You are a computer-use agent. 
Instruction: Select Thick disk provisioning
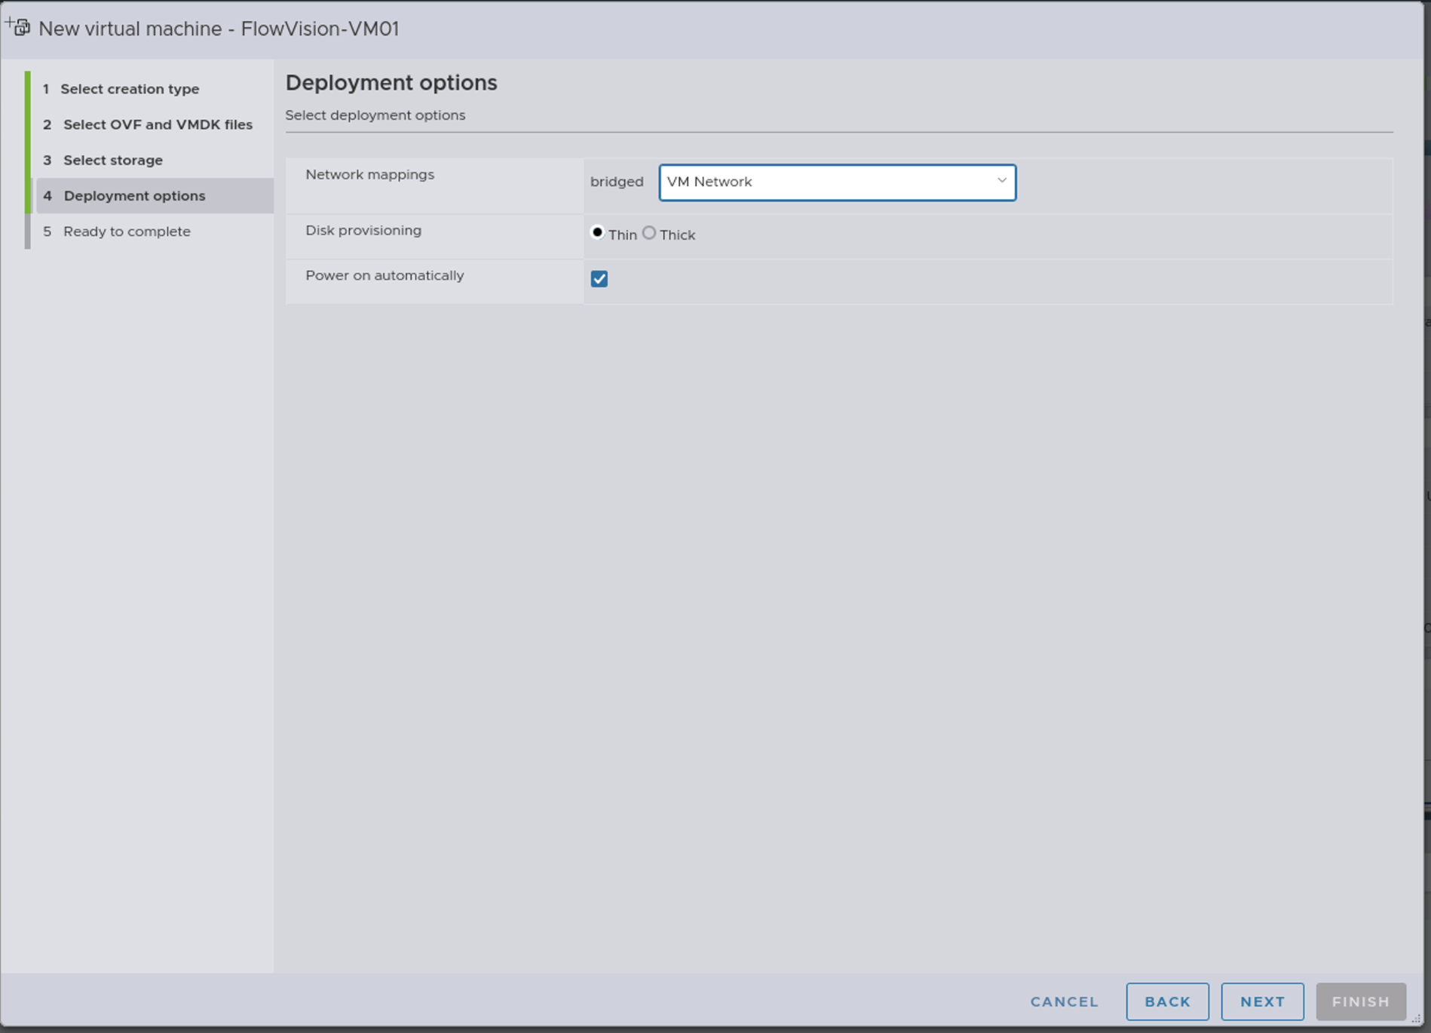(x=649, y=233)
